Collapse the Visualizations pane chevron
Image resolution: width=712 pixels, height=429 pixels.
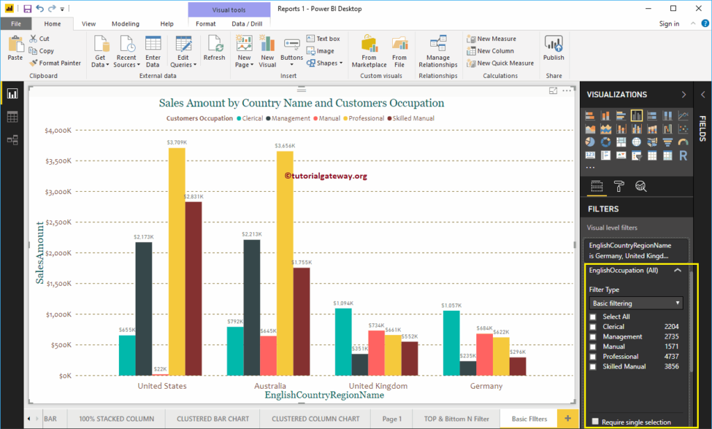pos(683,95)
